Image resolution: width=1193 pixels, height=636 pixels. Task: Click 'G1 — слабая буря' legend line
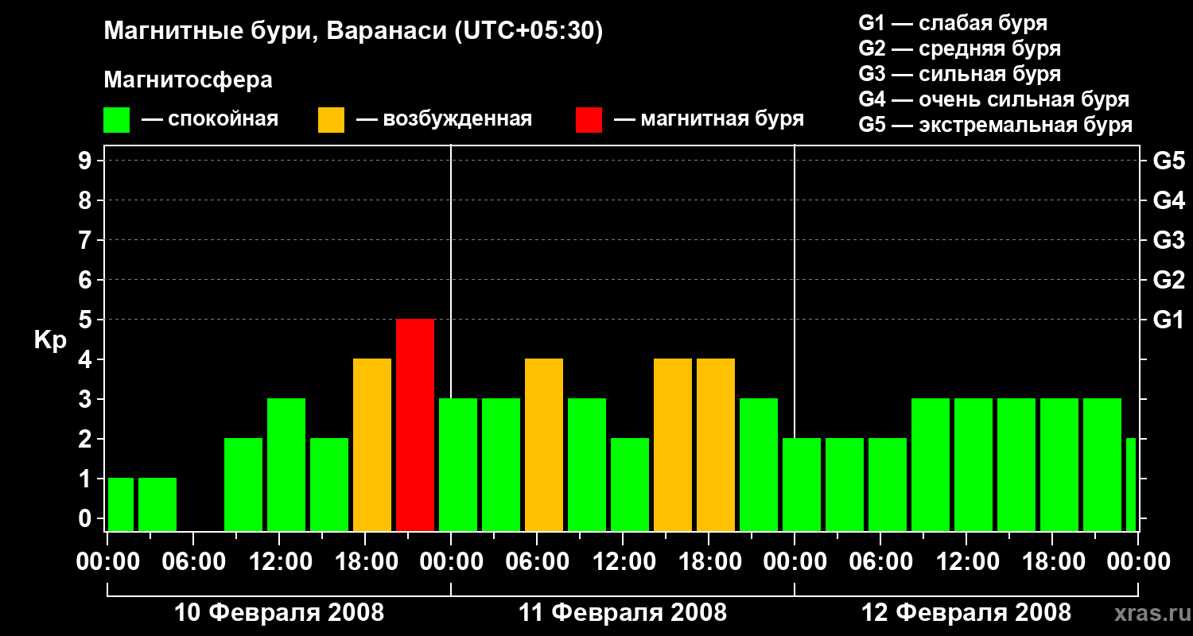click(953, 23)
